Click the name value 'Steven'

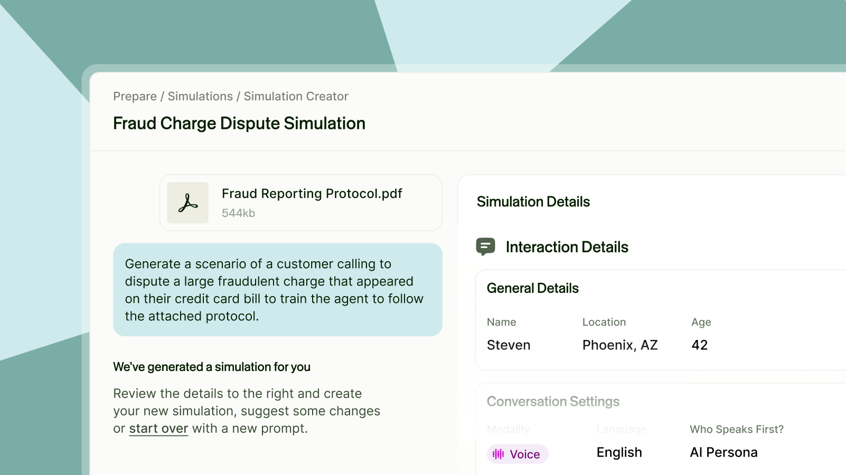click(509, 345)
